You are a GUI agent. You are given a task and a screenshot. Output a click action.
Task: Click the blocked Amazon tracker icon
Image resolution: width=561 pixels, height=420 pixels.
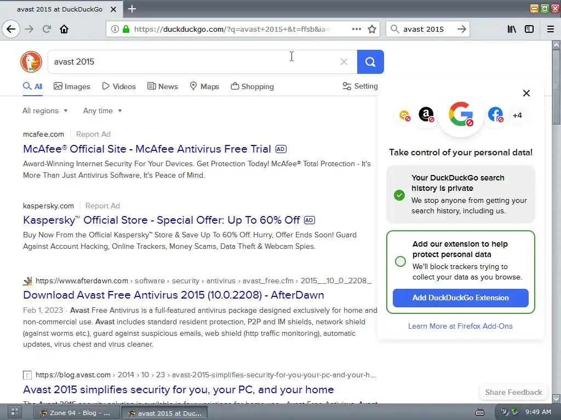point(426,115)
